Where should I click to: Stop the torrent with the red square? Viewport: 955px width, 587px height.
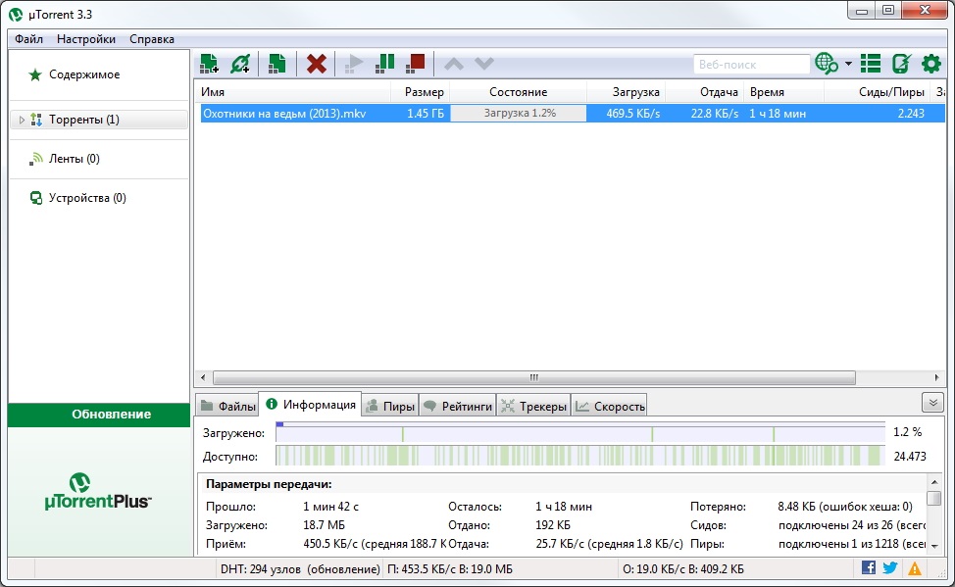click(x=416, y=63)
